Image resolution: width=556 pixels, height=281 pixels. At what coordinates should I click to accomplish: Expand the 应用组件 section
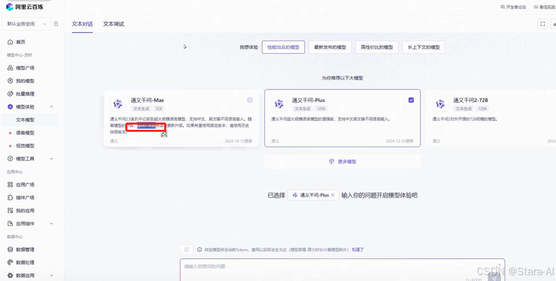(52, 223)
